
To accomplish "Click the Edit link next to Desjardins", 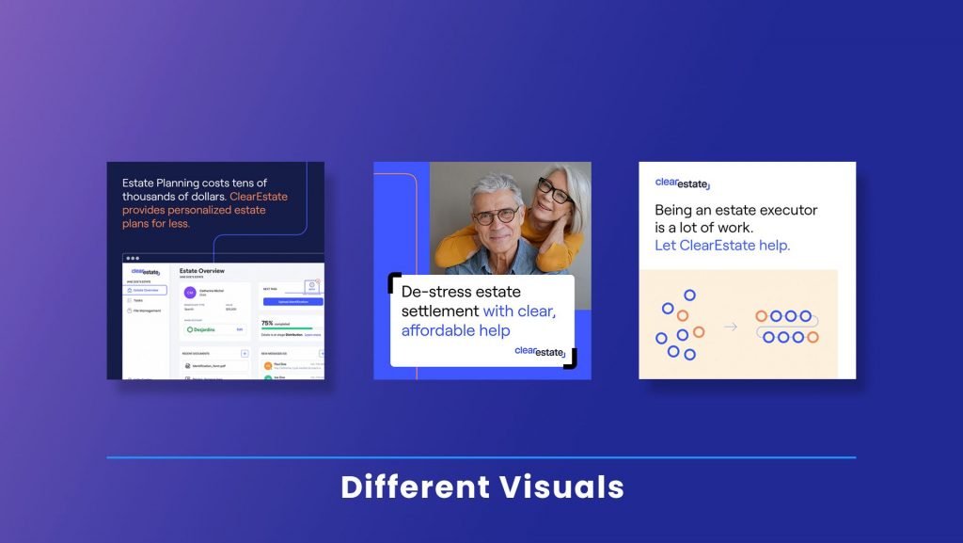I will (x=240, y=330).
